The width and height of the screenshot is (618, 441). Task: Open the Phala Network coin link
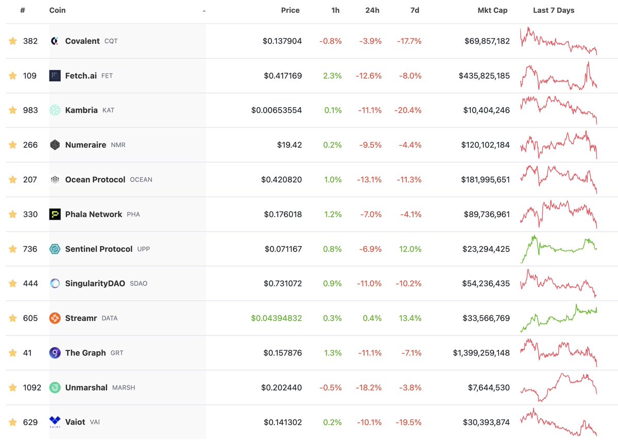click(94, 214)
